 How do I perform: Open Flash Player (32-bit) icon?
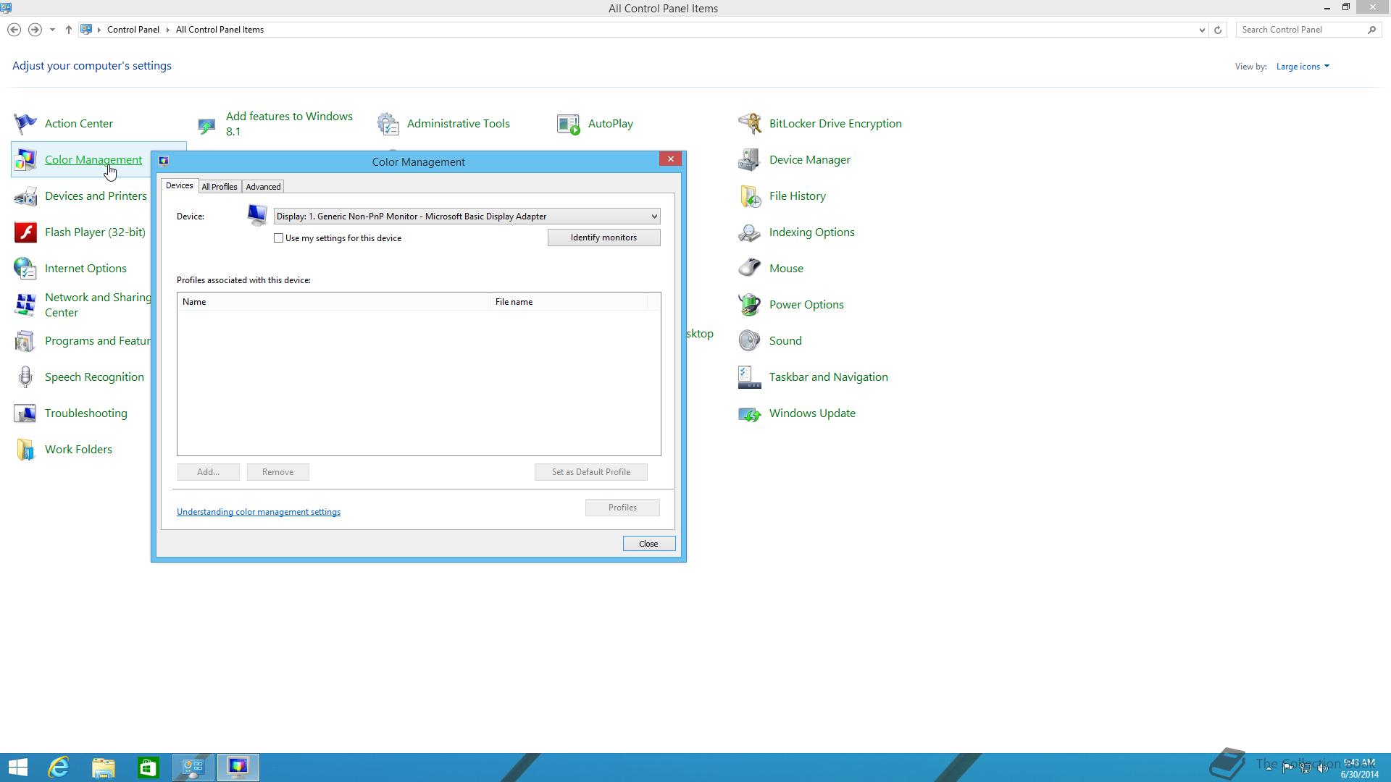[25, 232]
